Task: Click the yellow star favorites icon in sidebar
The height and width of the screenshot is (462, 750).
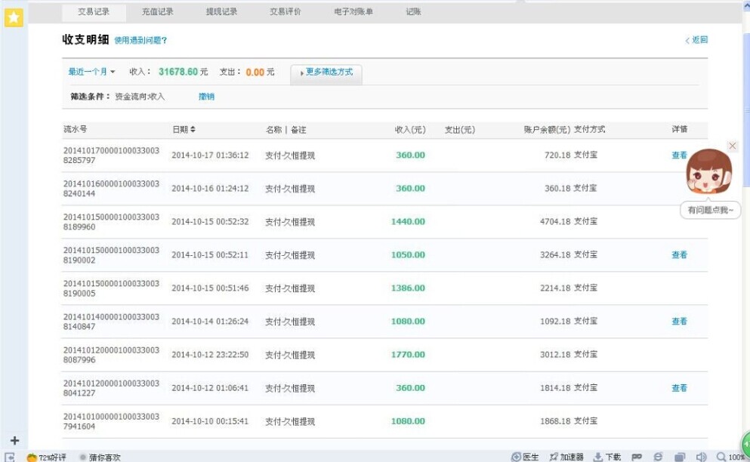Action: [13, 16]
